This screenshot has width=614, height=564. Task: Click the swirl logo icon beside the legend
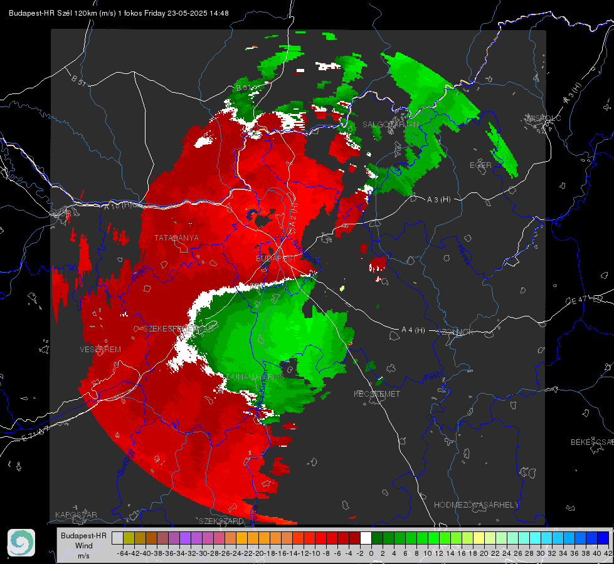point(21,543)
